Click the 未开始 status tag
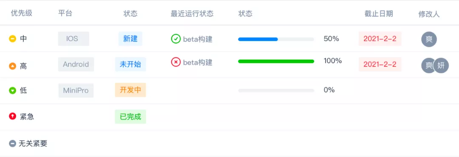 130,64
